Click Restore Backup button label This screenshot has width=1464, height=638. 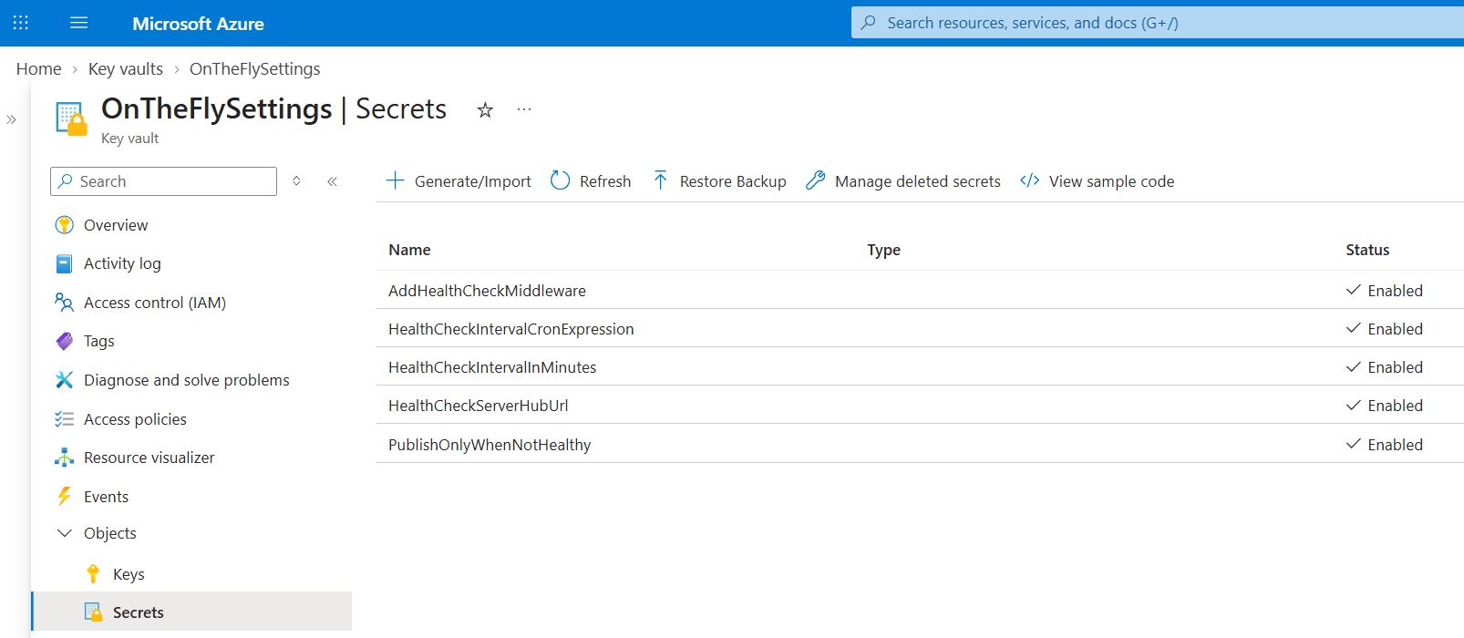coord(733,181)
